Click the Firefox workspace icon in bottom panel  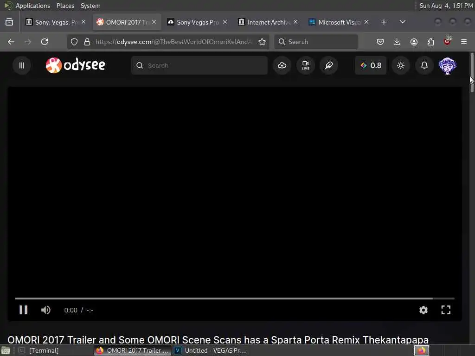coord(421,350)
